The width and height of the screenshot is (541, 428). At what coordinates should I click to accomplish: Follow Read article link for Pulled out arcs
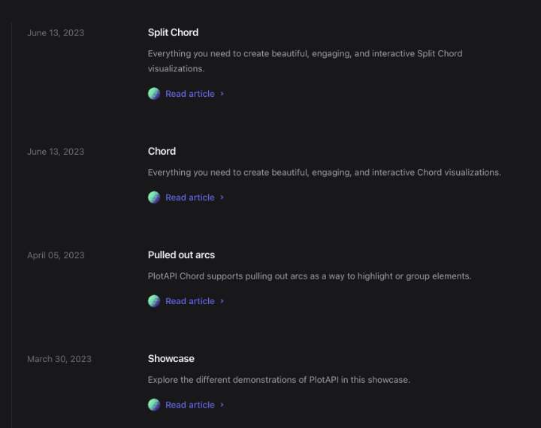click(x=190, y=301)
